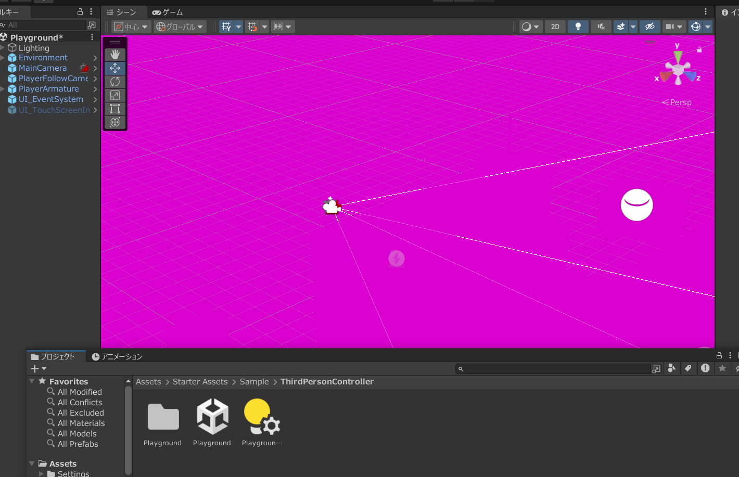Switch to the ゲーム tab
This screenshot has width=739, height=477.
pos(168,12)
